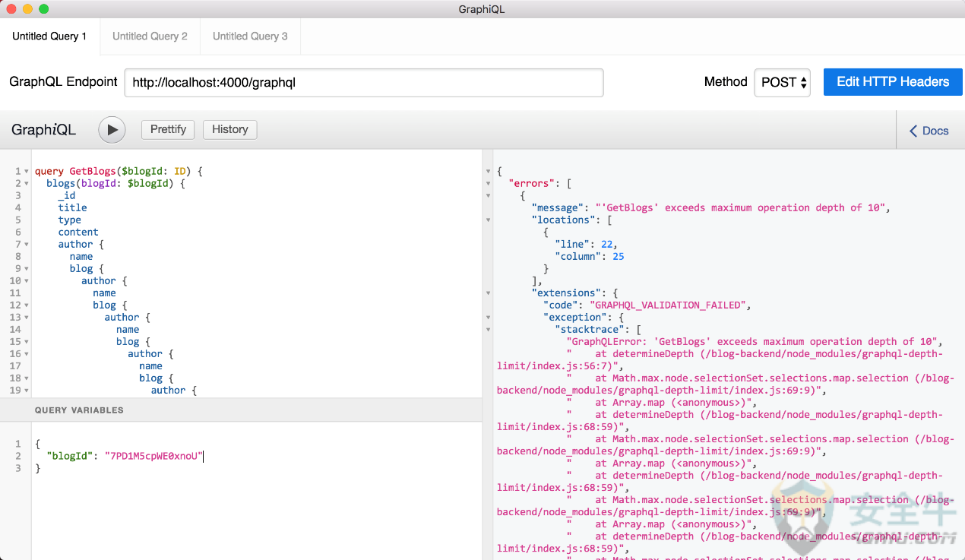The width and height of the screenshot is (965, 560).
Task: Fold the author block at line 13
Action: pos(27,318)
